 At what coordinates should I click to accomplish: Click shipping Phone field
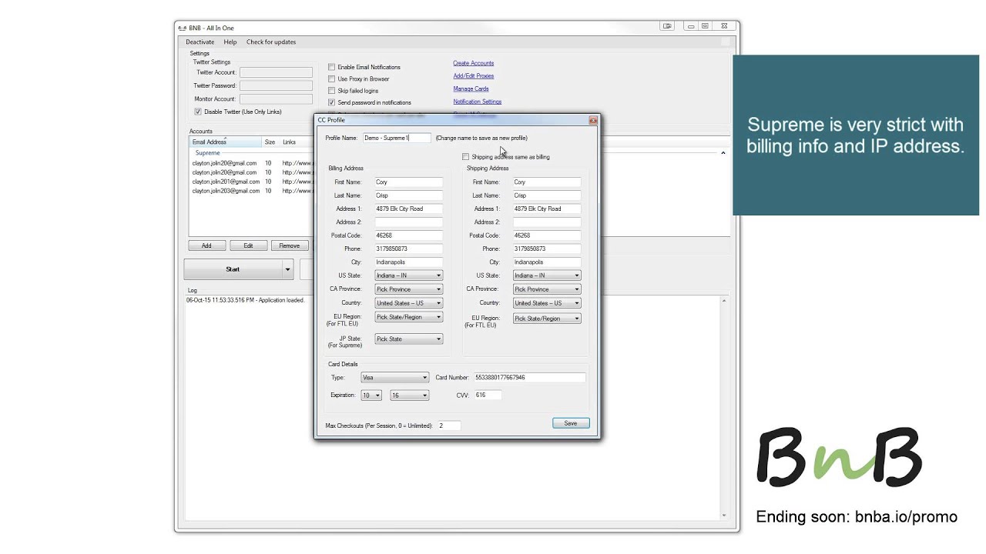point(547,249)
